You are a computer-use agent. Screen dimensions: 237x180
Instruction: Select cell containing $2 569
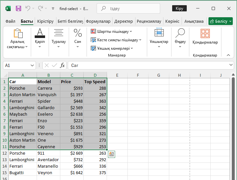(72, 108)
